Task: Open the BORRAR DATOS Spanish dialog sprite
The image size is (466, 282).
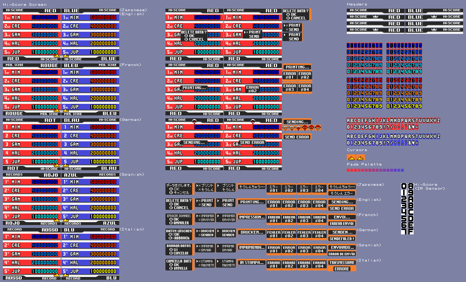Action: [x=179, y=250]
